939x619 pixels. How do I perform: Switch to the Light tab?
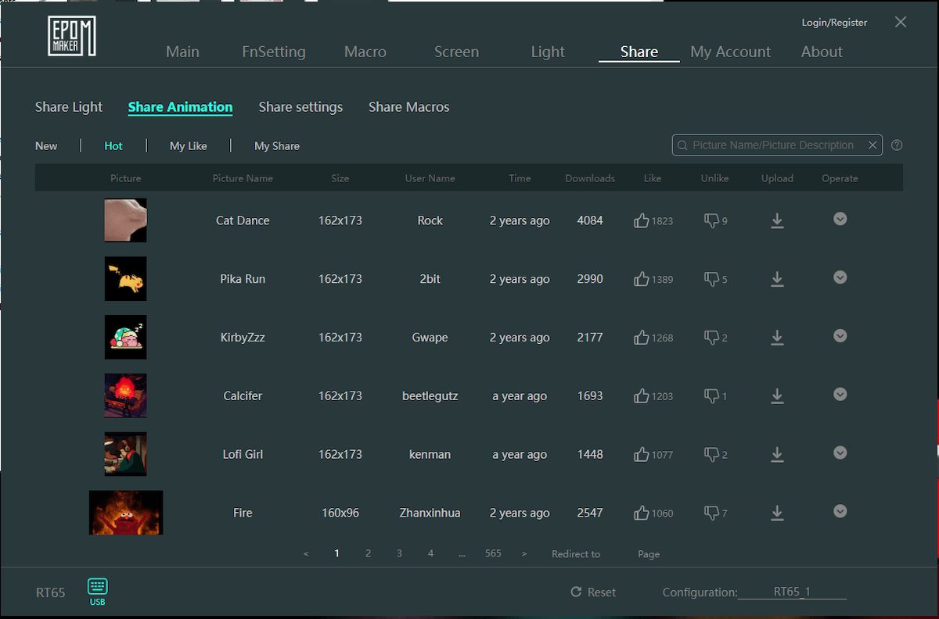tap(547, 52)
